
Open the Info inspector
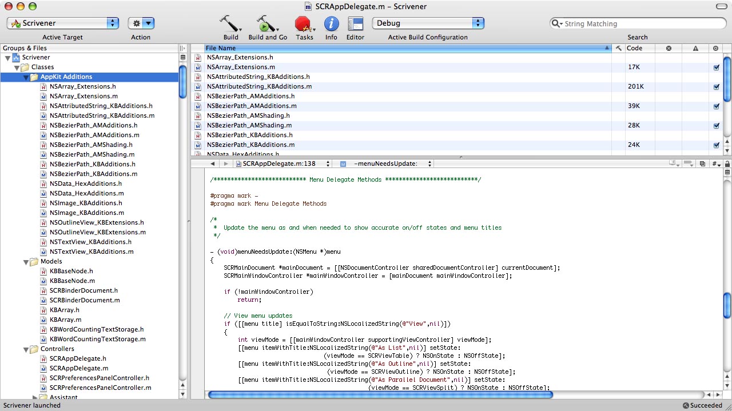pos(331,23)
